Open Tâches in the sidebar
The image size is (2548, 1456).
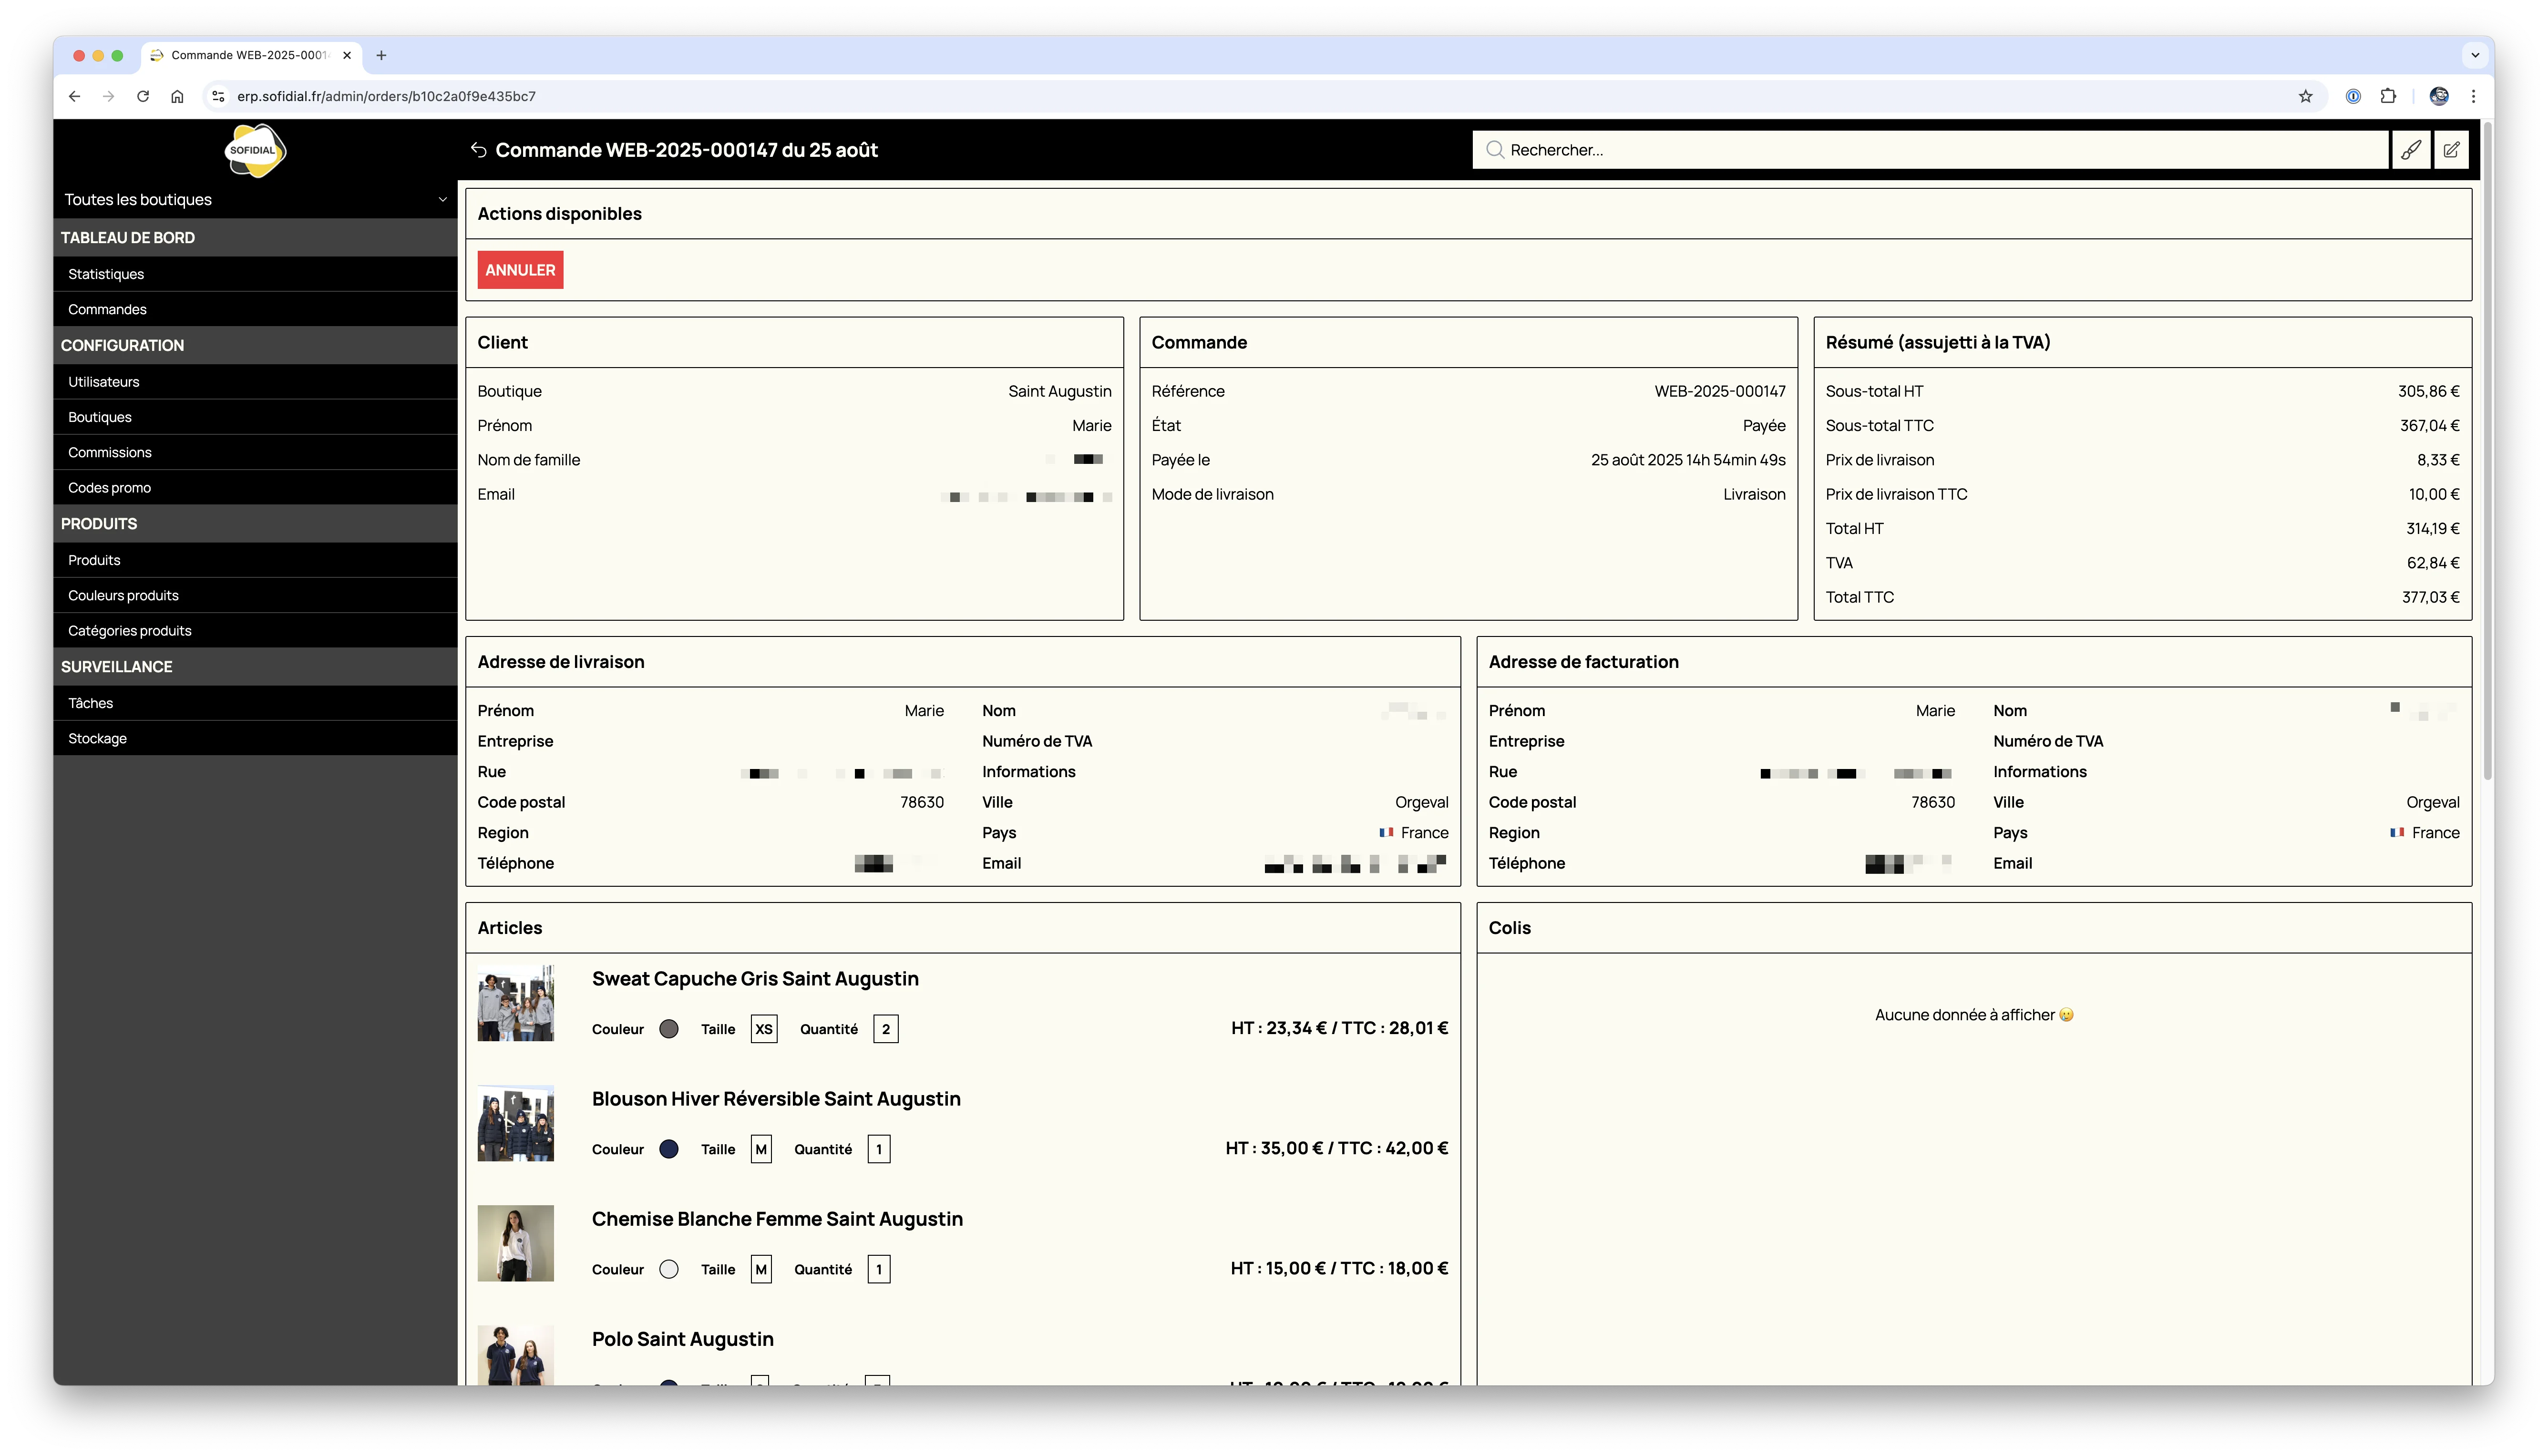click(x=255, y=703)
